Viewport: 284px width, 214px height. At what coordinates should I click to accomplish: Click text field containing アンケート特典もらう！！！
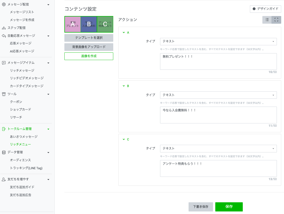pos(218,168)
